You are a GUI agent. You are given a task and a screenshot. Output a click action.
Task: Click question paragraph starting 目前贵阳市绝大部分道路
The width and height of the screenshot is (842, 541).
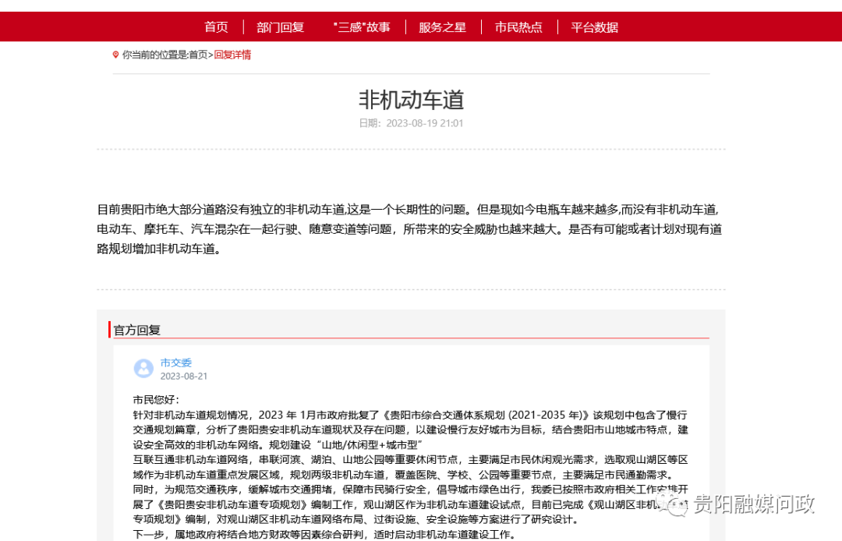409,229
